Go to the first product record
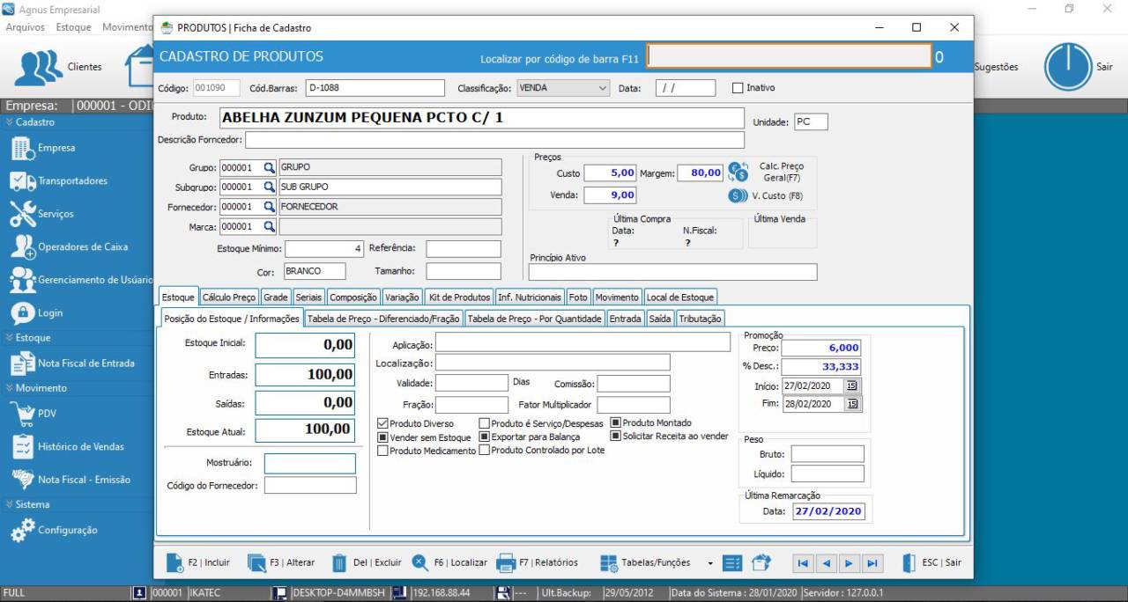The image size is (1128, 602). pyautogui.click(x=802, y=563)
